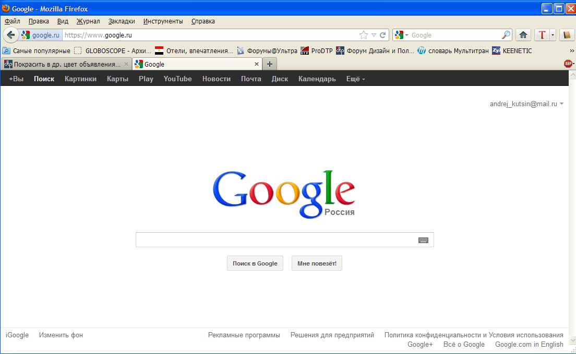This screenshot has height=354, width=576.
Task: Open Политика конфиденциальности и Условия использования link
Action: (x=474, y=335)
